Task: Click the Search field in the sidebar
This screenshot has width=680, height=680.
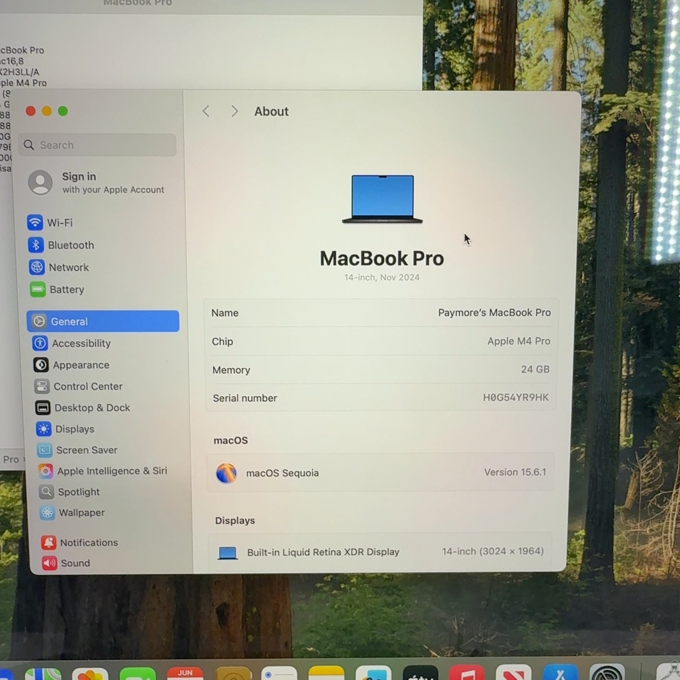Action: click(97, 145)
